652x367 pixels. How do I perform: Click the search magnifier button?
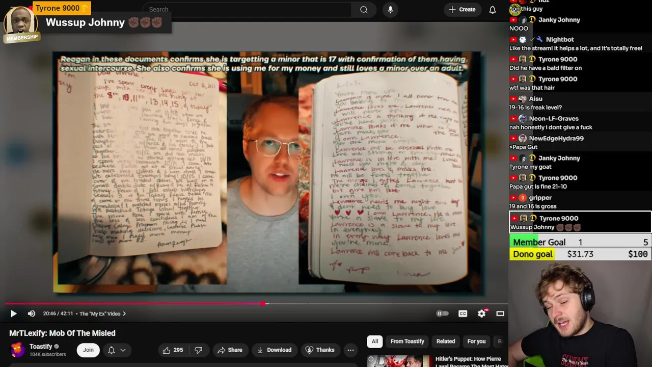(364, 10)
